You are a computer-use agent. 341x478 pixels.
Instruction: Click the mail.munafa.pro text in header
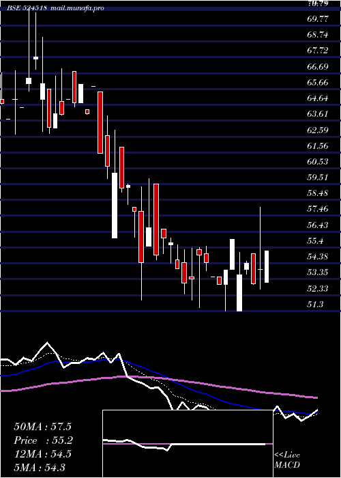point(76,8)
